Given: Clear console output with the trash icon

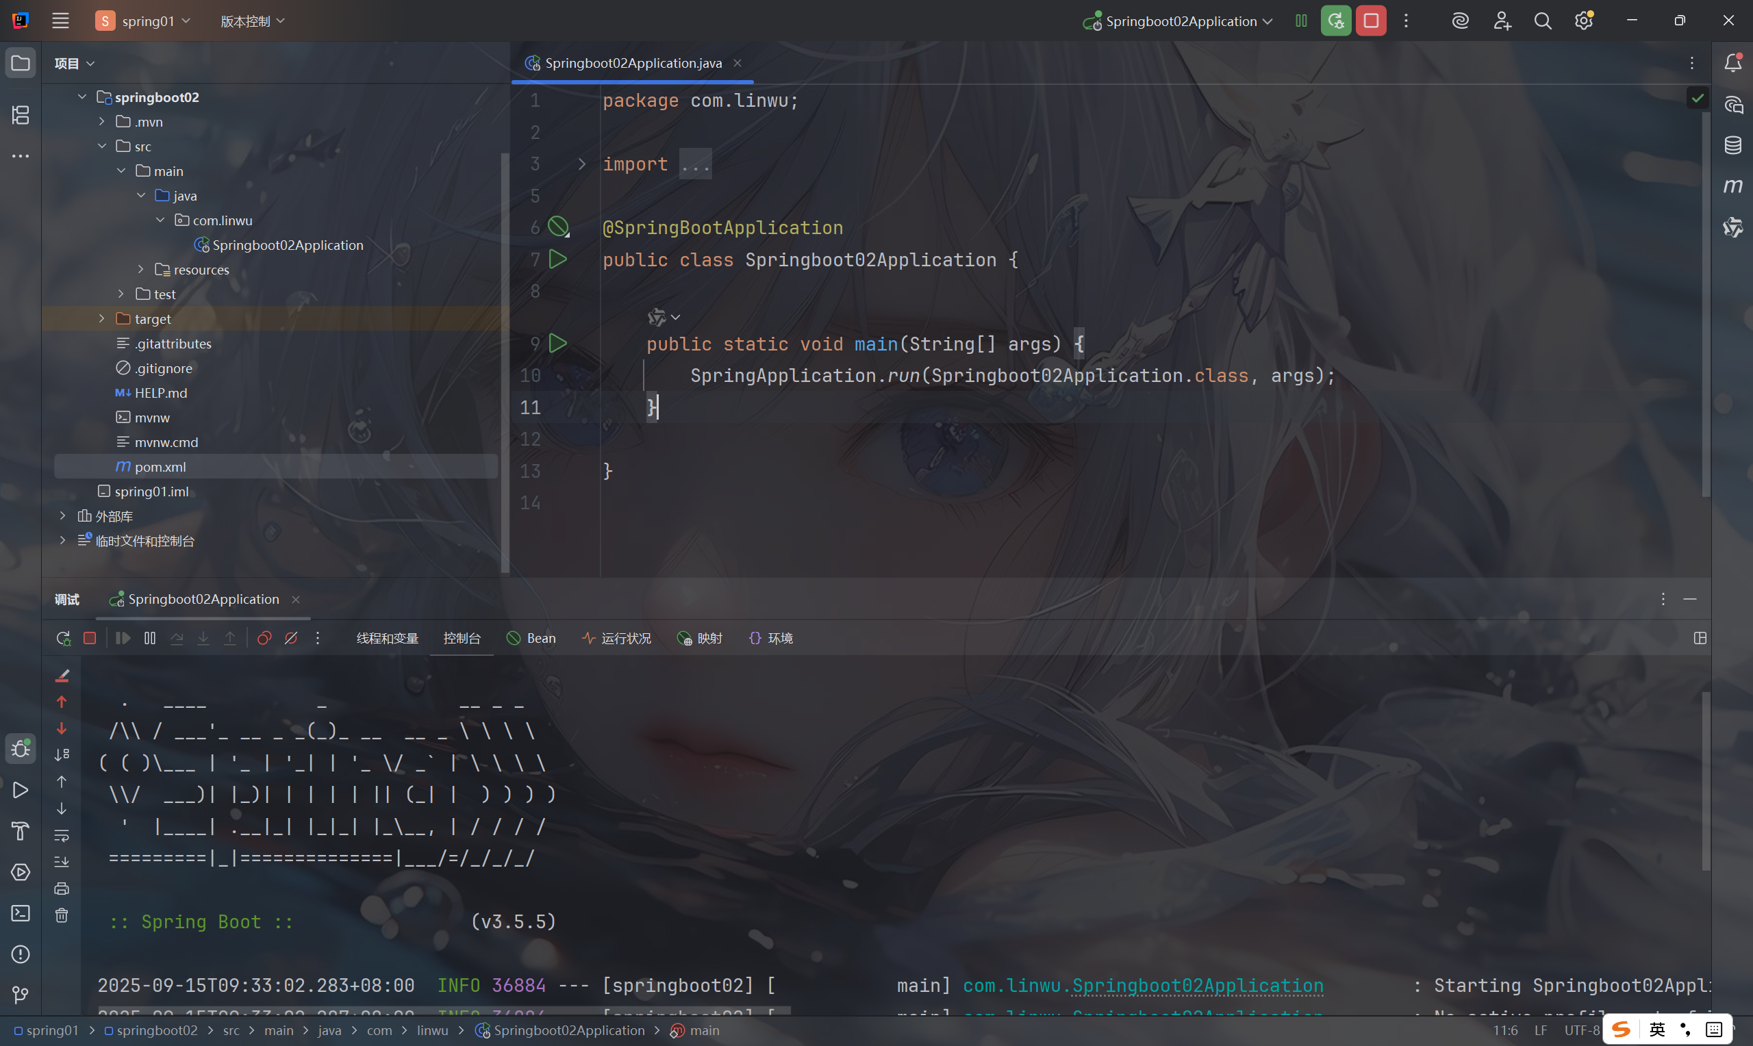Looking at the screenshot, I should (x=62, y=915).
